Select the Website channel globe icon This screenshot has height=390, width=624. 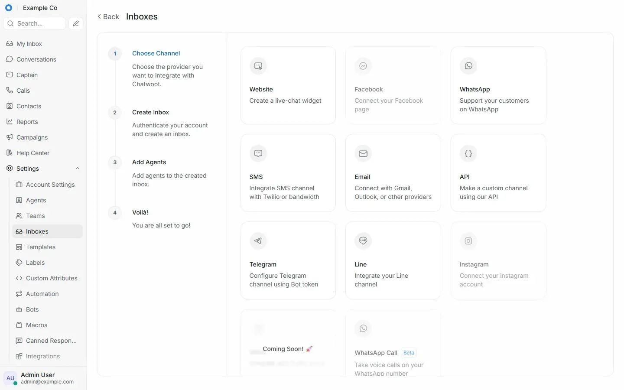[x=258, y=66]
